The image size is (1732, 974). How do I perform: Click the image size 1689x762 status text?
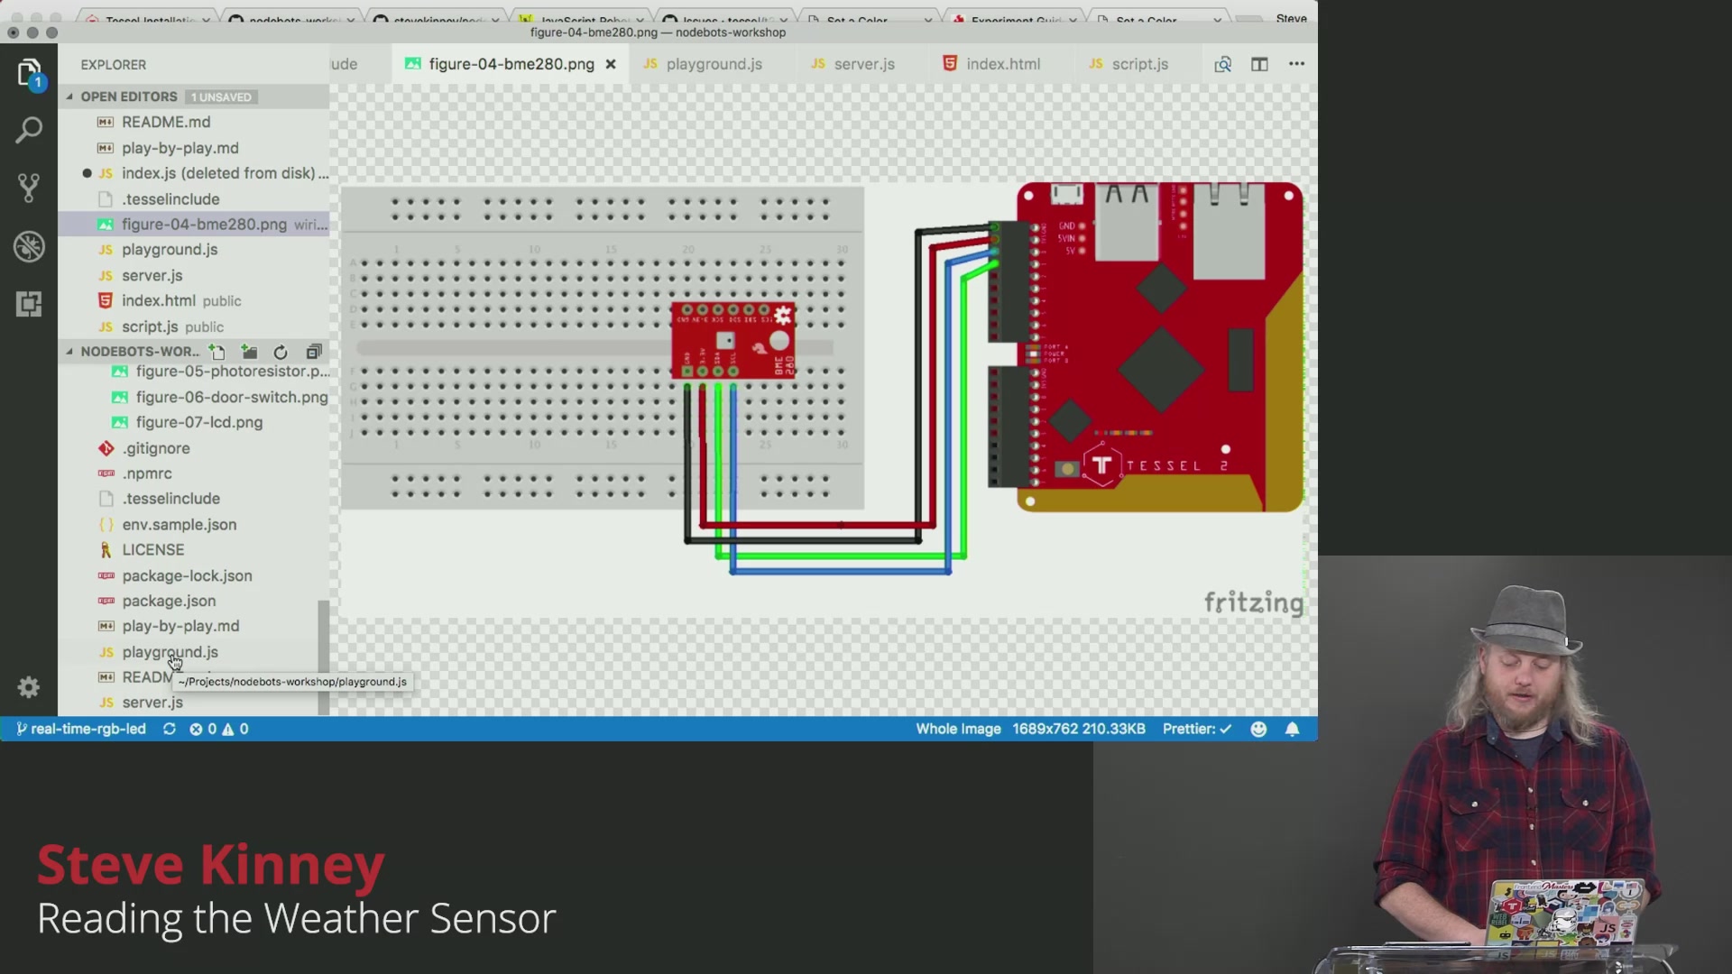[1078, 729]
